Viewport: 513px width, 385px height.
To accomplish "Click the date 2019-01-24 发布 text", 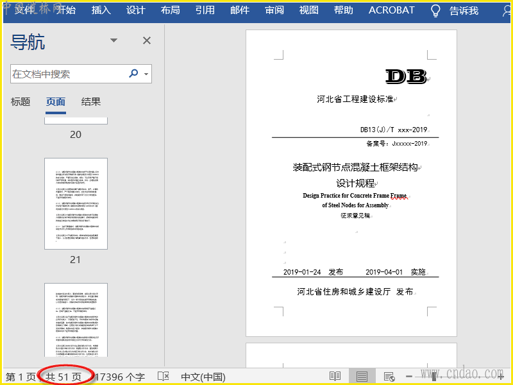I will (x=313, y=272).
